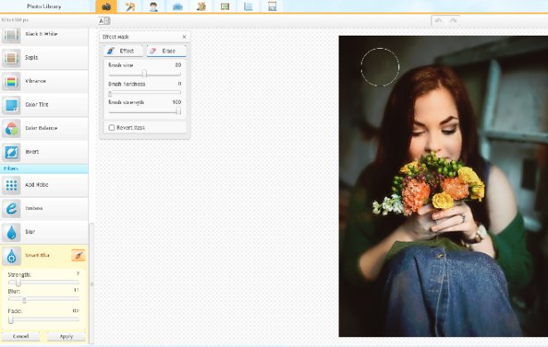
Task: Open the magic wand enhancement tab
Action: pyautogui.click(x=130, y=6)
